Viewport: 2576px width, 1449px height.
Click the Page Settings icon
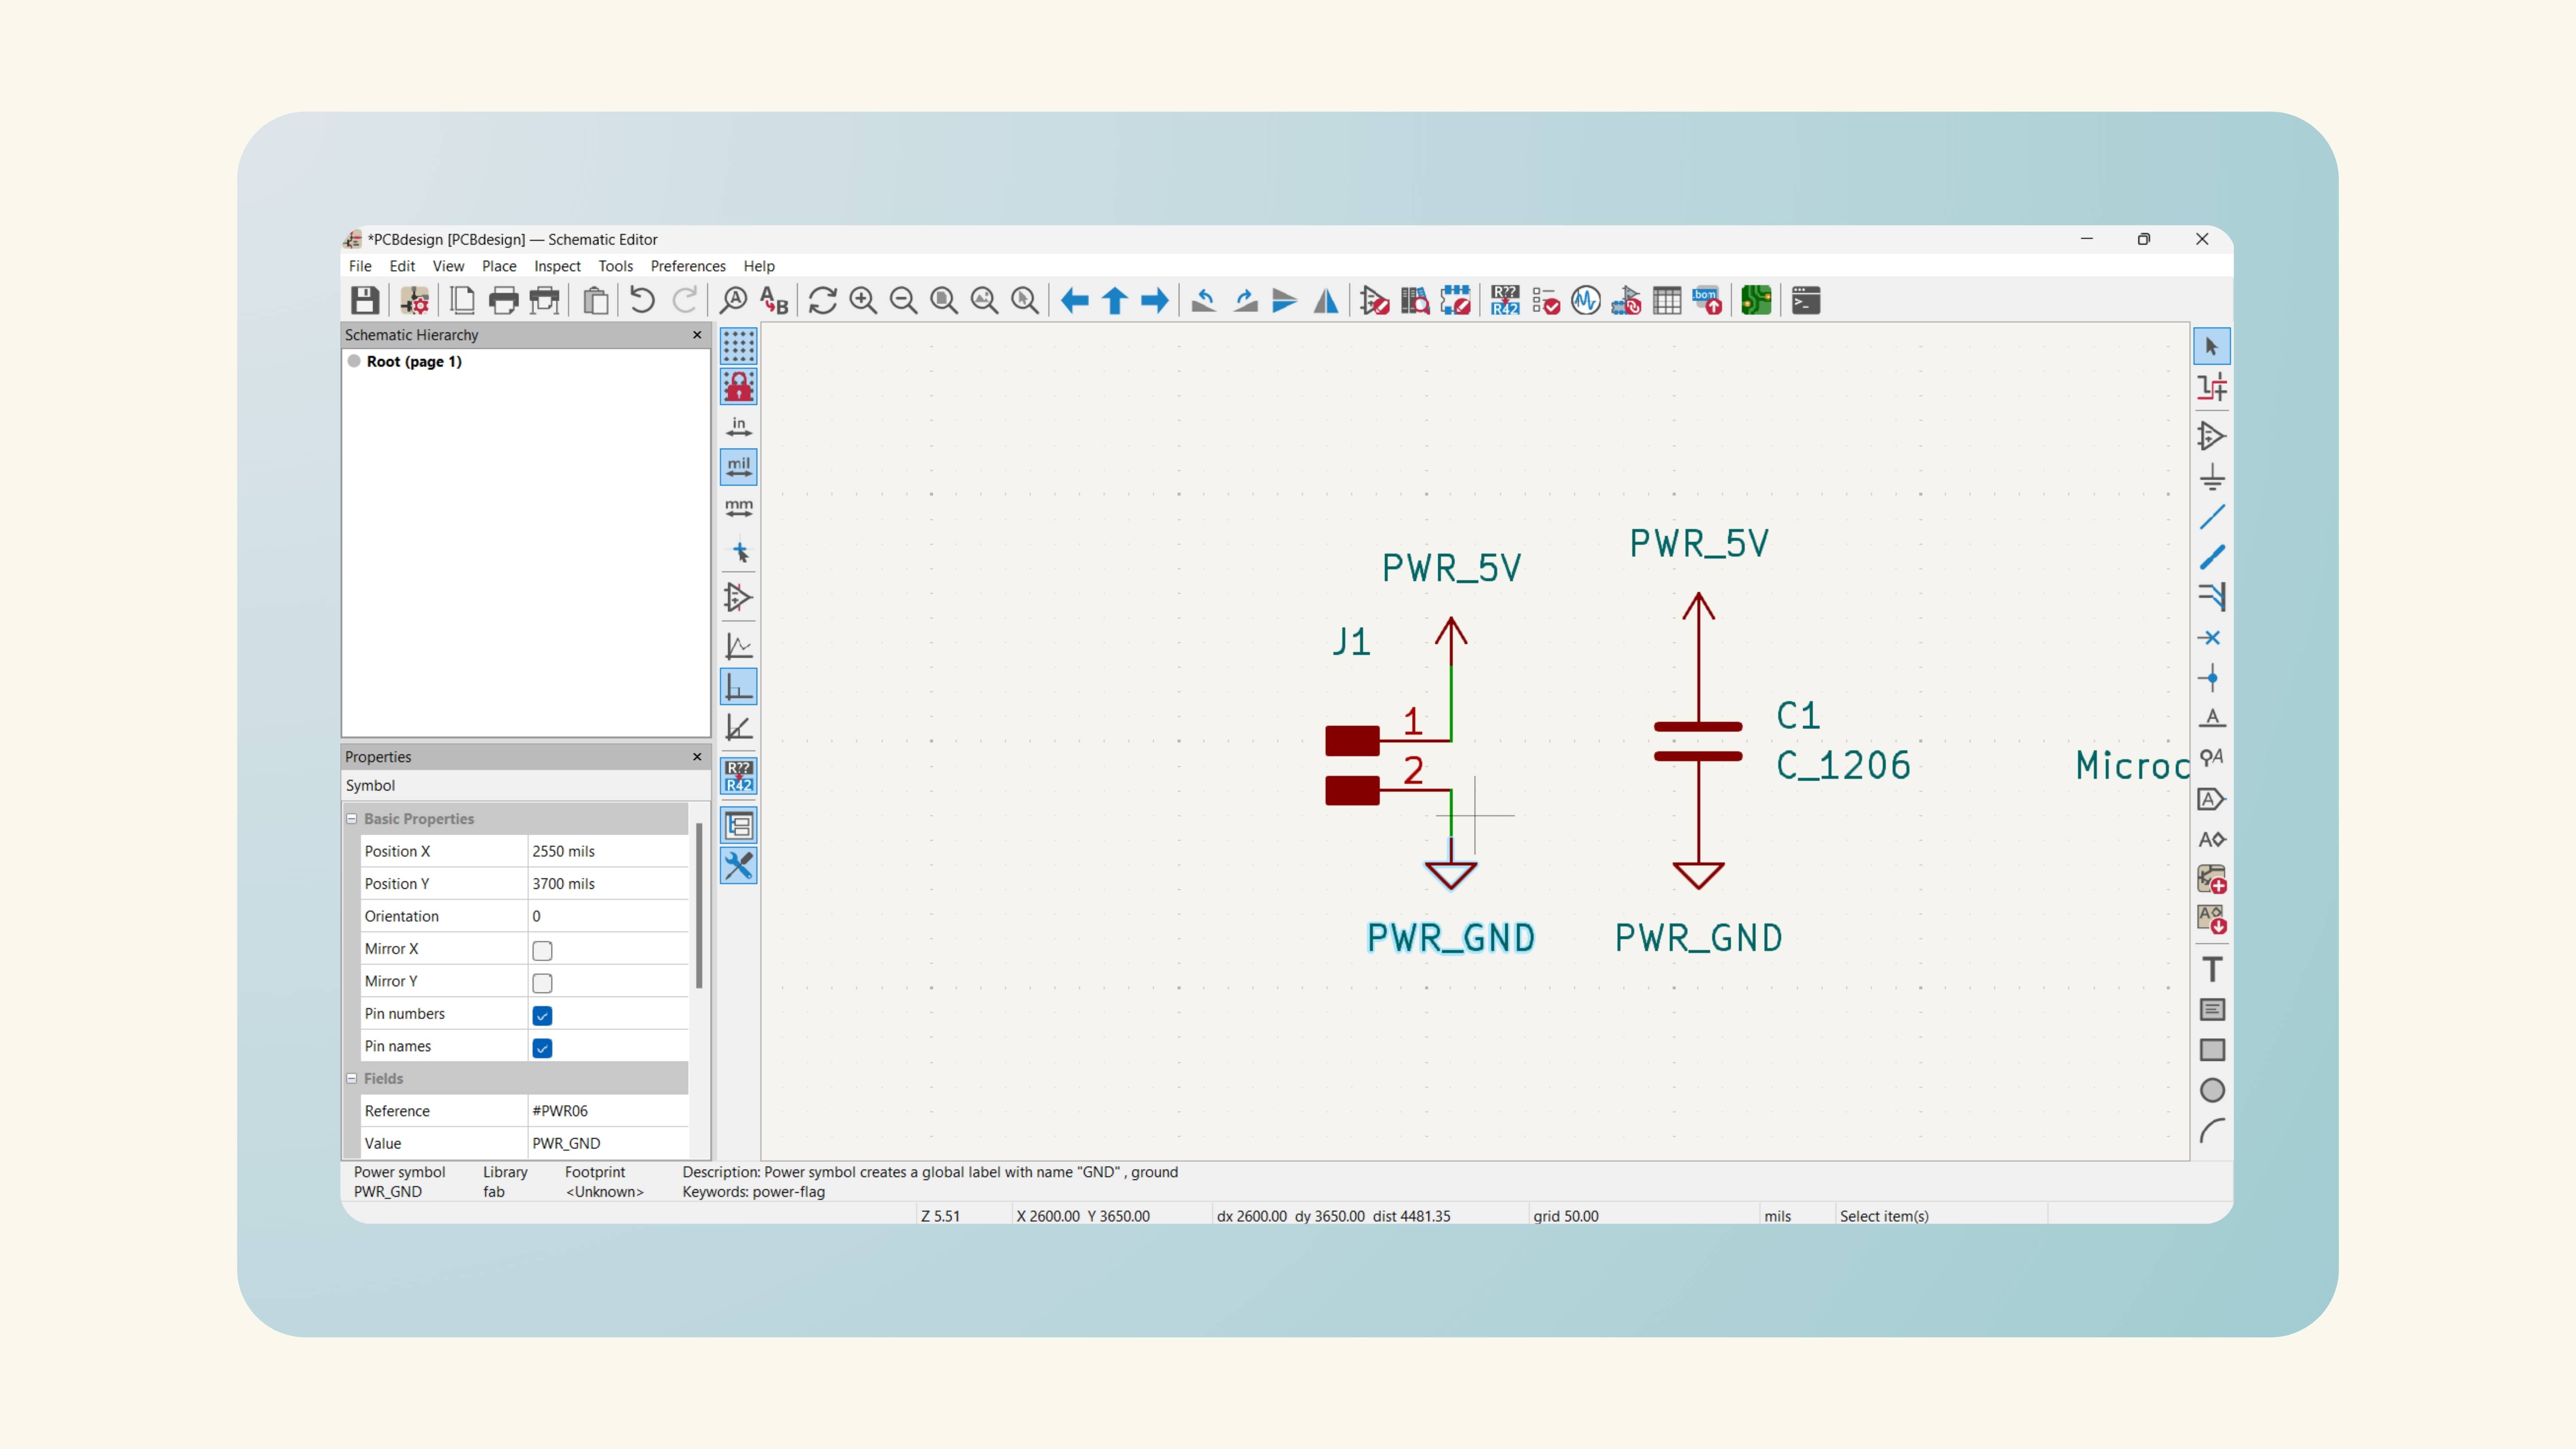point(463,301)
